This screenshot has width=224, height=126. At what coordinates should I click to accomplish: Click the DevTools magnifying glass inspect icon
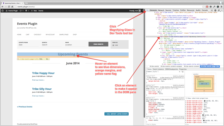click(x=148, y=10)
